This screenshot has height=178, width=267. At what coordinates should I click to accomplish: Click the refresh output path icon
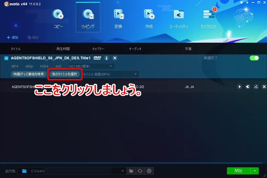point(140,171)
